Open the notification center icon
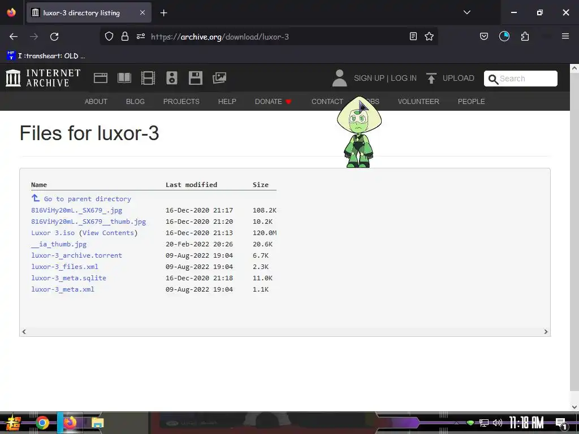579x434 pixels. 561,423
